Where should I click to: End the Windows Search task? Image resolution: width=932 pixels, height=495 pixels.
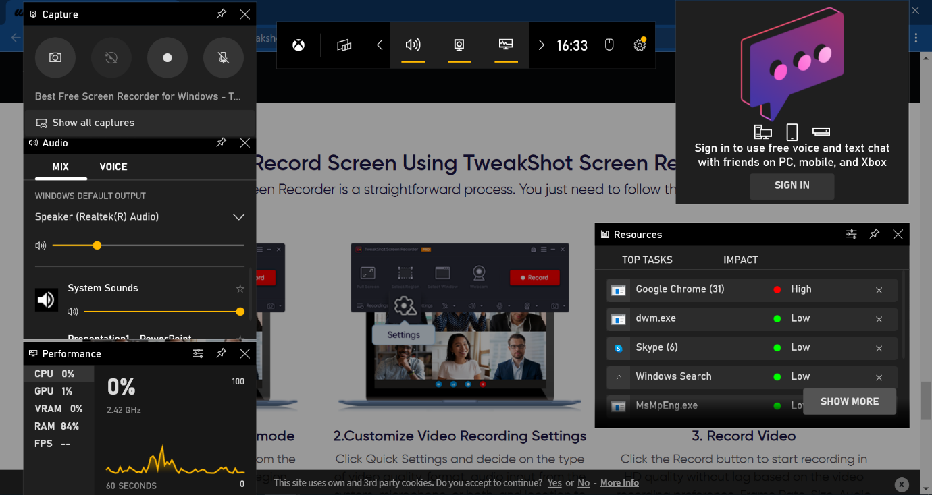[879, 377]
